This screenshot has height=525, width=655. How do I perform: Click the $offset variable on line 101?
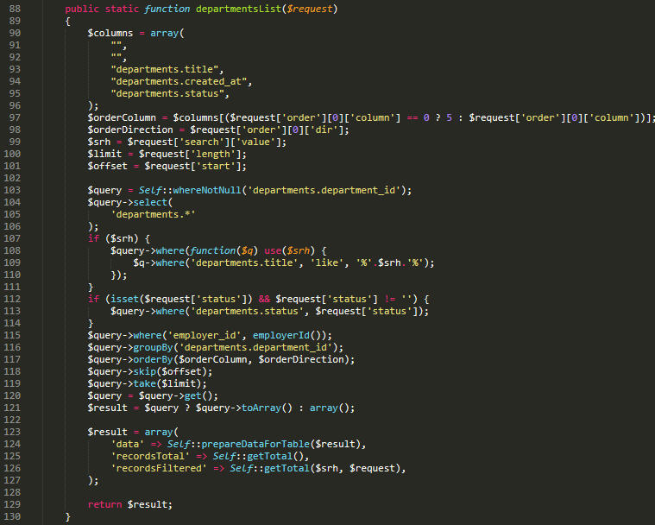coord(107,167)
